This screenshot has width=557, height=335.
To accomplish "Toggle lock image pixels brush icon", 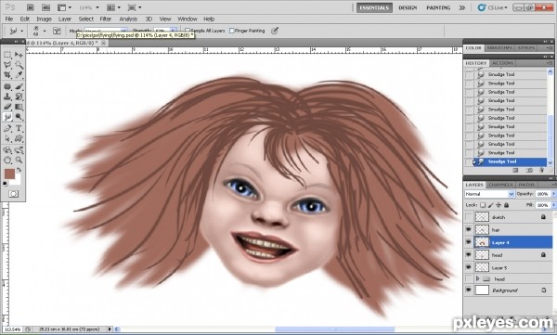I will (490, 205).
